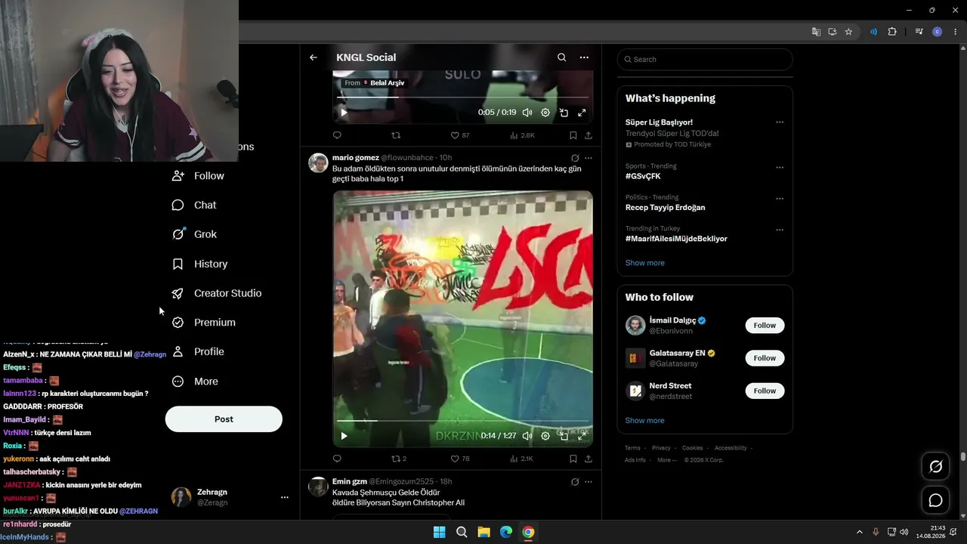Enter picture-in-picture on the 1:27 video

[564, 436]
